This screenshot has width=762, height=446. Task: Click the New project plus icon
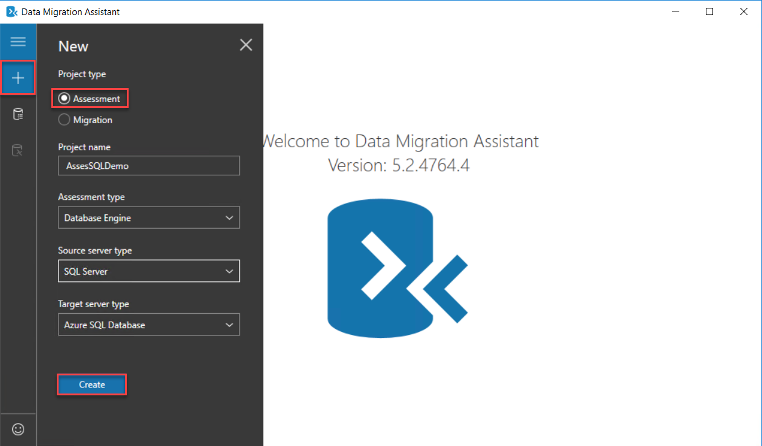coord(18,78)
